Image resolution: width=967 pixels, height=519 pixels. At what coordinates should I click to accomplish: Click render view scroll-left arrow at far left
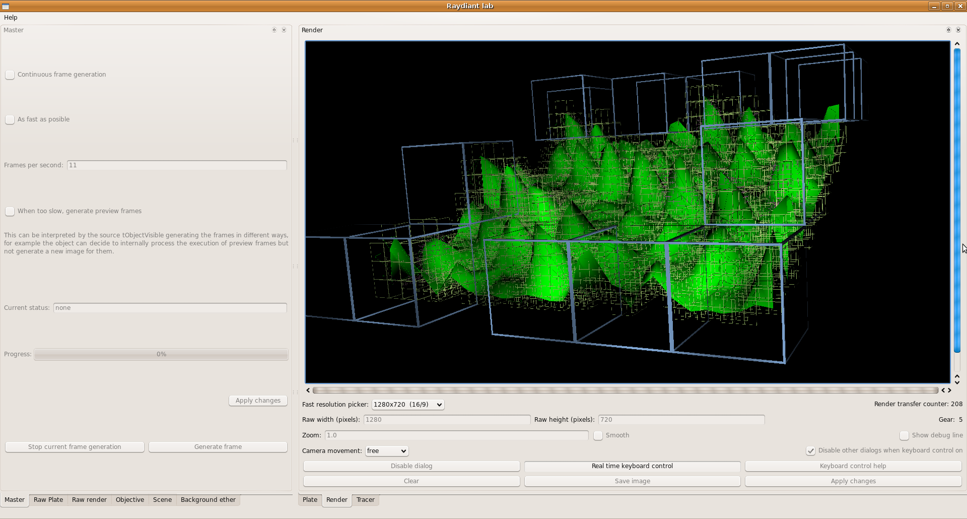[x=308, y=391]
